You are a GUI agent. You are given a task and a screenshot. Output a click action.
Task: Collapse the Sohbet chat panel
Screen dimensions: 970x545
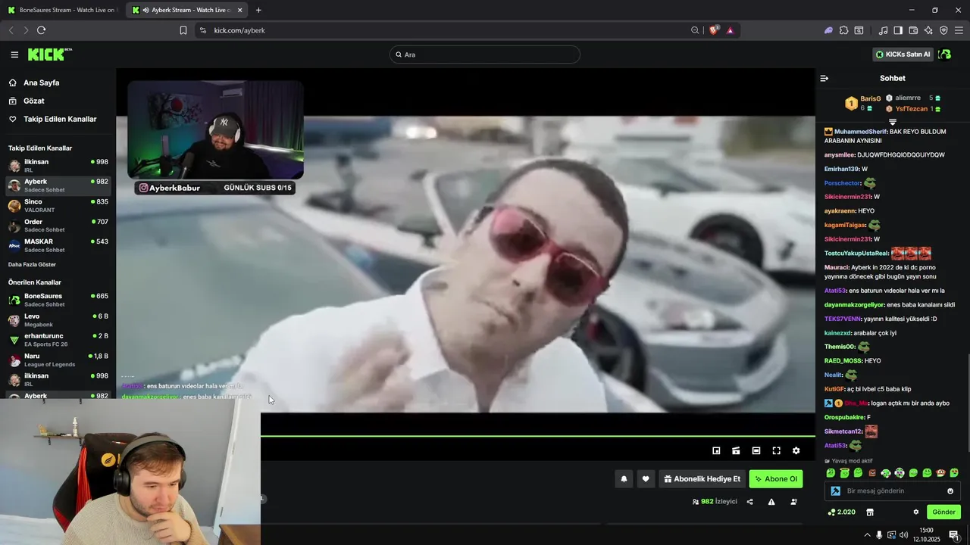(824, 78)
